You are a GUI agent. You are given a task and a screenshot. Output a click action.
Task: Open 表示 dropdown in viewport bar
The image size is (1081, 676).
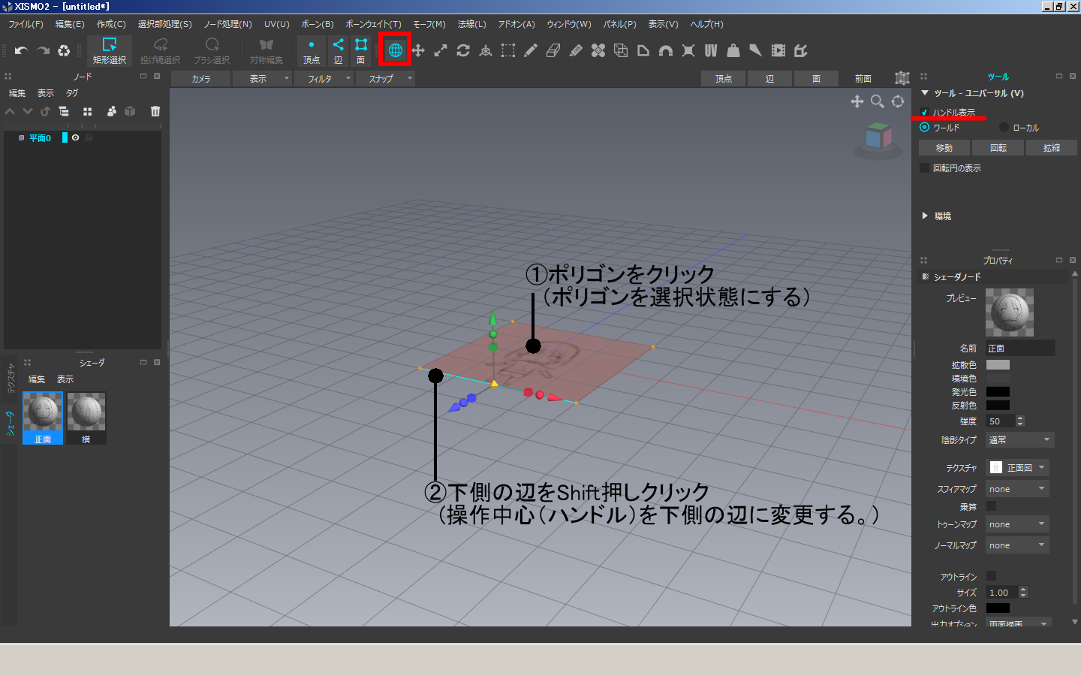point(261,78)
